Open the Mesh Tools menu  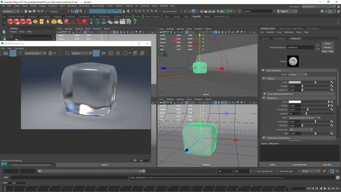pyautogui.click(x=84, y=6)
